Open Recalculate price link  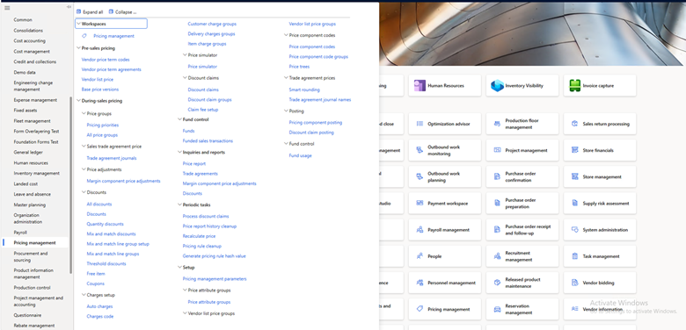(199, 236)
